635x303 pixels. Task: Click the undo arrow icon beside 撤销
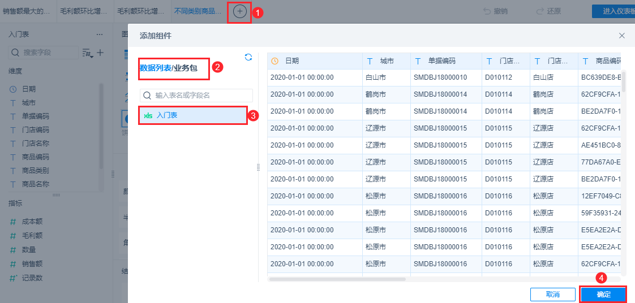pos(487,11)
